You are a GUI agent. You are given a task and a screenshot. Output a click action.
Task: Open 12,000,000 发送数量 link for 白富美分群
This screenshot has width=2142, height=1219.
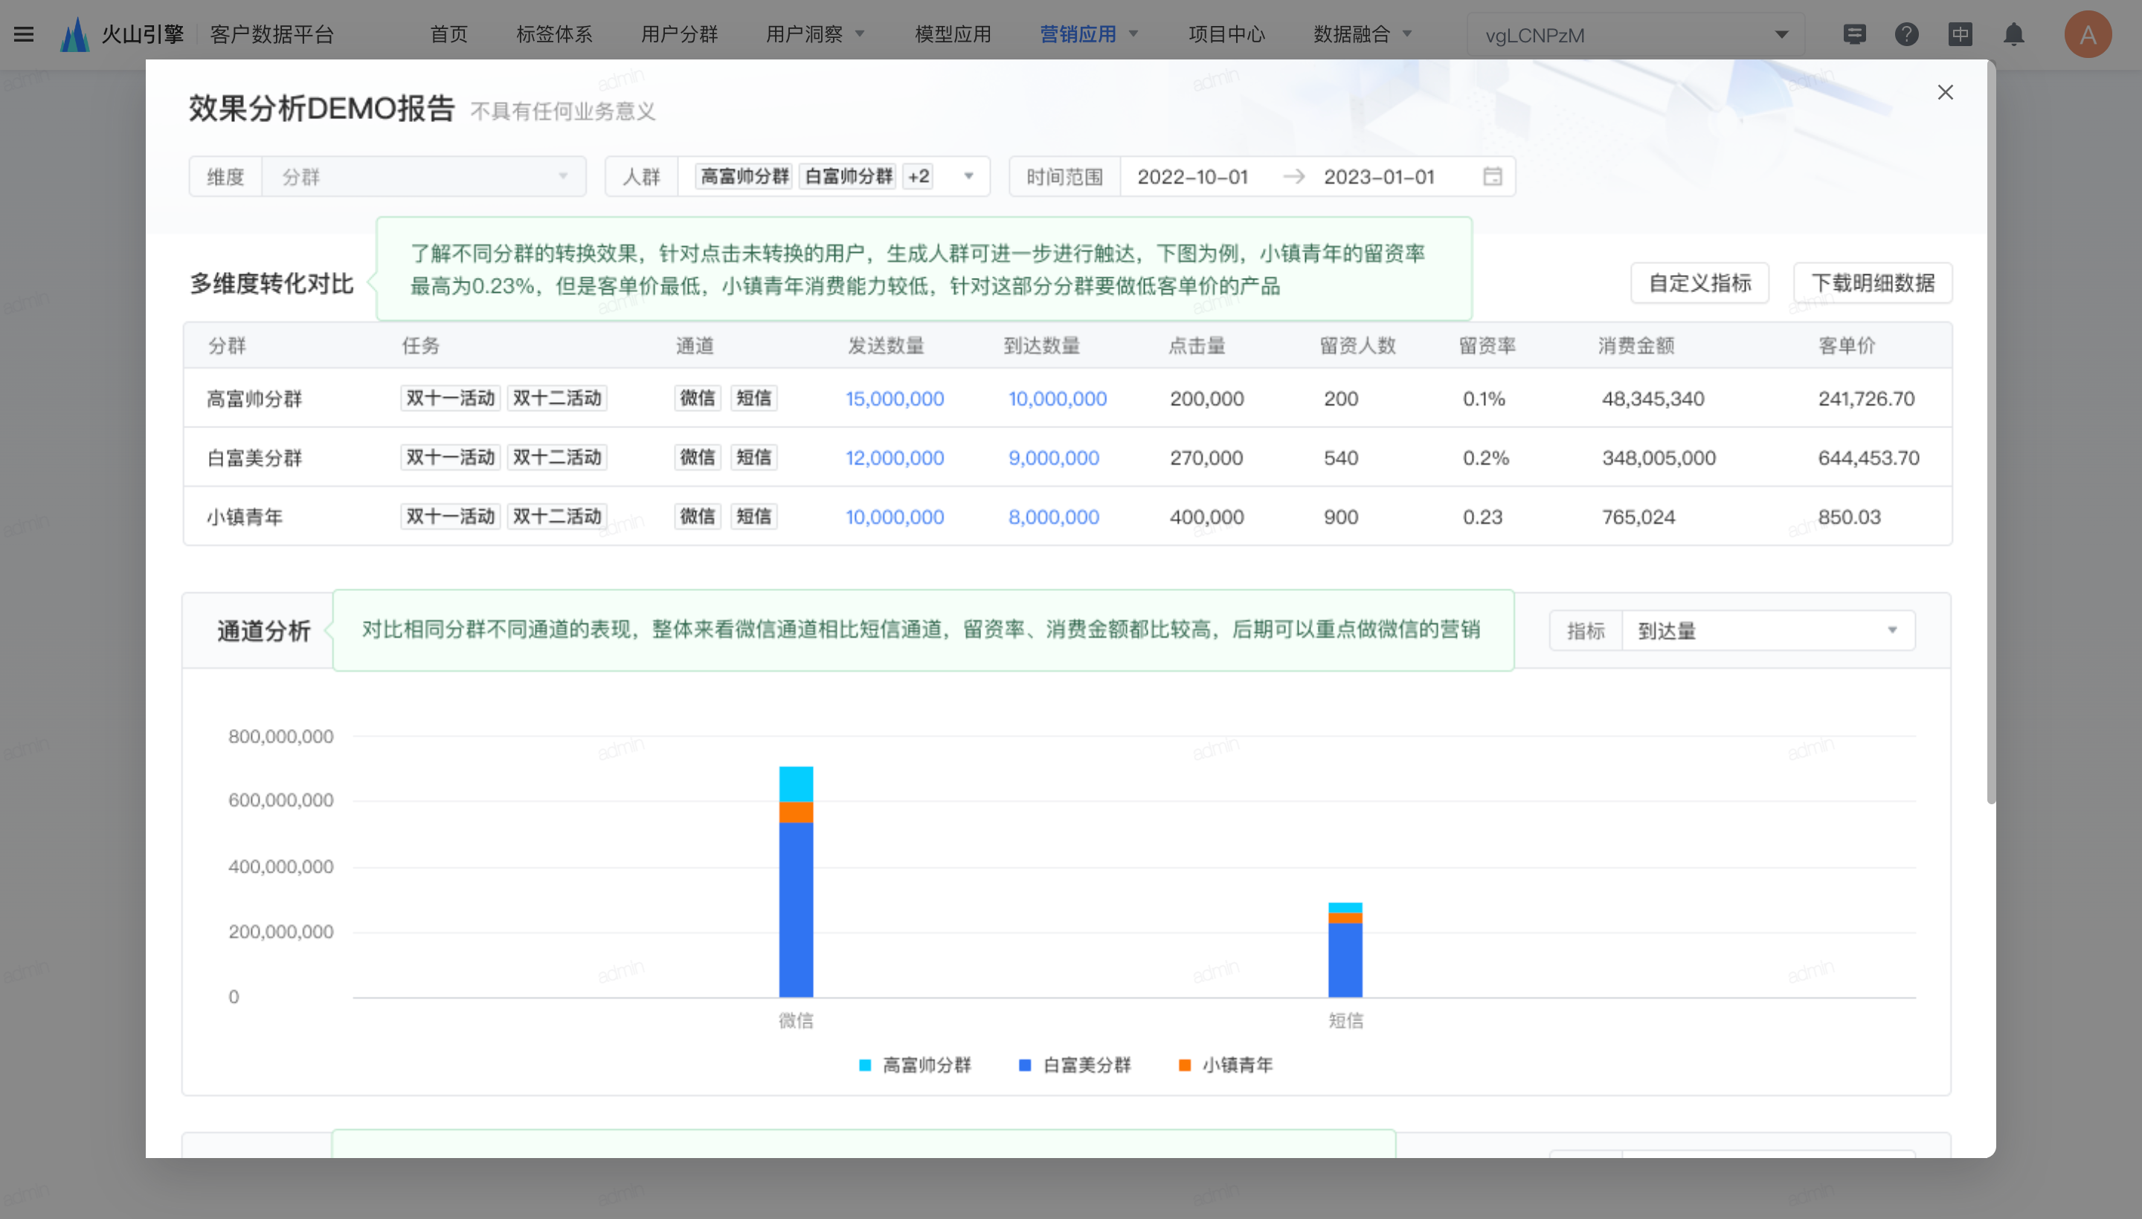point(894,458)
